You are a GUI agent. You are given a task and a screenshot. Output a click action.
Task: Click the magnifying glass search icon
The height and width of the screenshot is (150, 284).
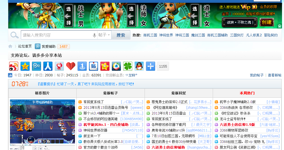15,35
